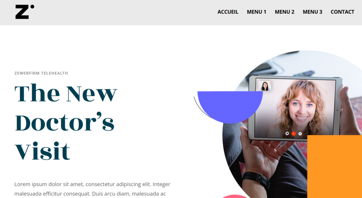Open the CONTACT page link
The height and width of the screenshot is (198, 362).
tap(342, 12)
